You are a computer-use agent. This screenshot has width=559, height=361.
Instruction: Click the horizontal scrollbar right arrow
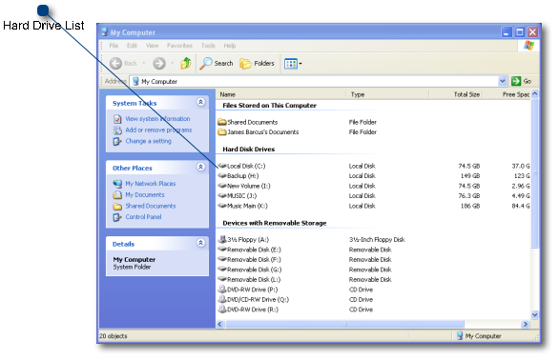(x=525, y=324)
